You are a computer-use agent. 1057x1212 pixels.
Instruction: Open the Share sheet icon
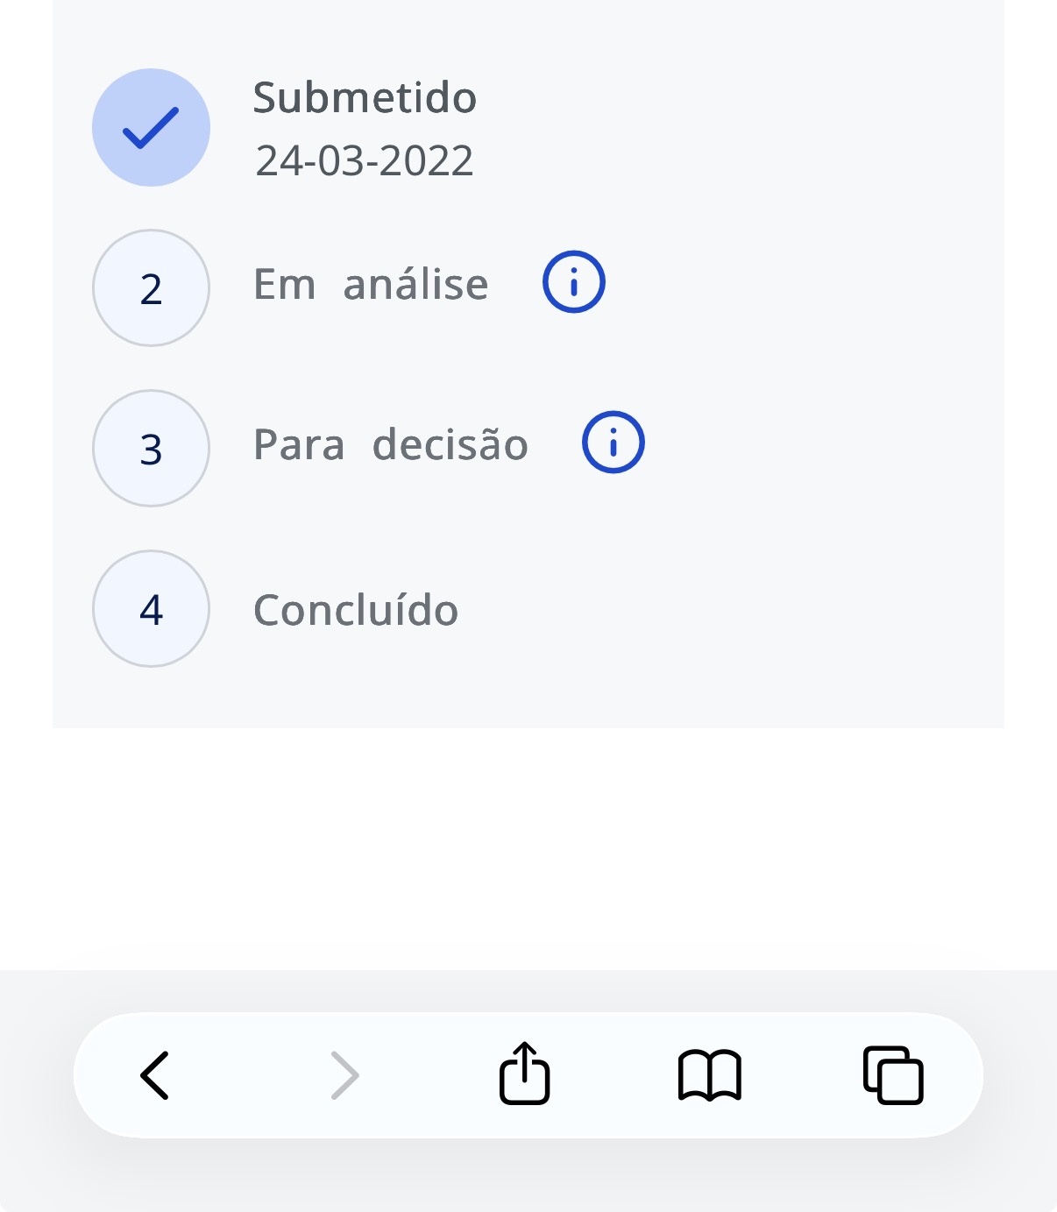[525, 1073]
